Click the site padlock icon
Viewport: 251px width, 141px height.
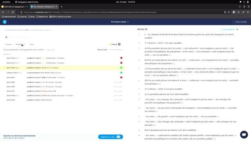click(x=22, y=12)
